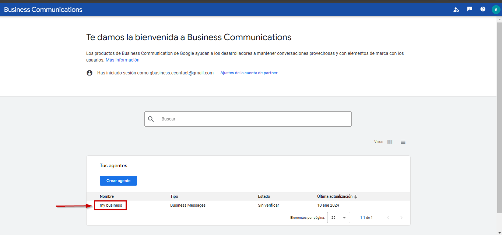Viewport: 502px width, 235px height.
Task: Switch to list view
Action: (x=403, y=142)
